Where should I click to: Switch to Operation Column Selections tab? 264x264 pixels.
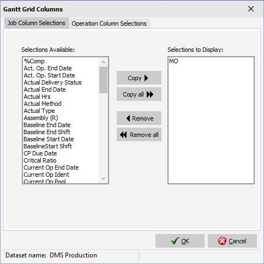(109, 23)
